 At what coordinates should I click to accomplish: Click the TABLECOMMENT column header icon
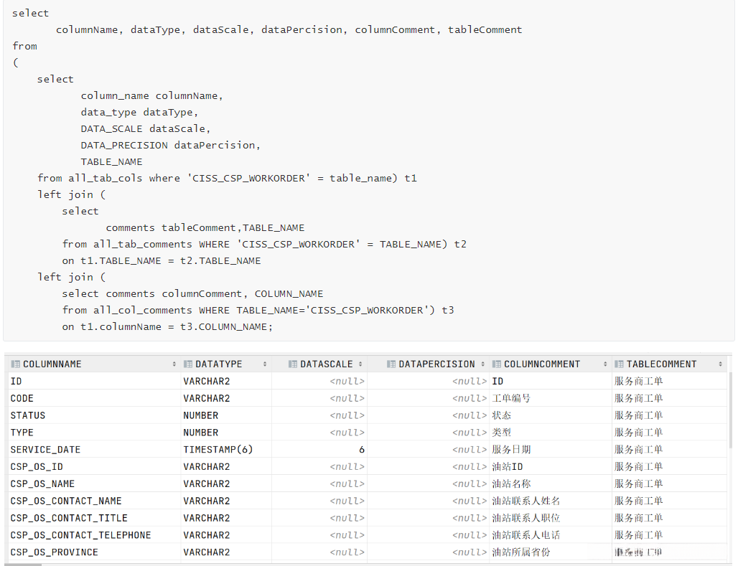click(619, 364)
